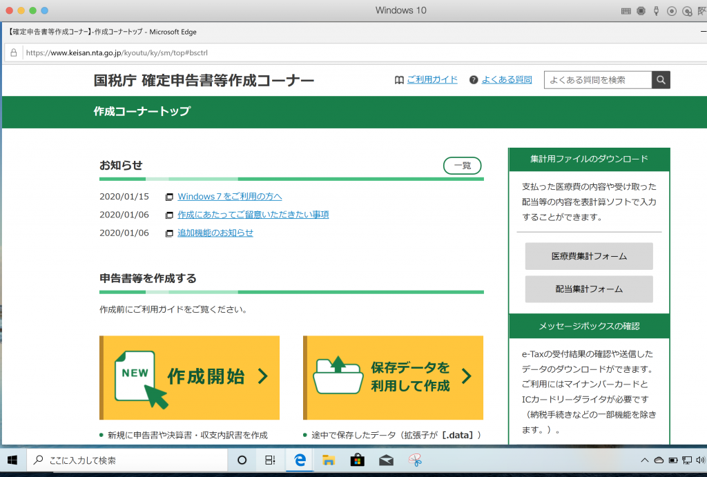The height and width of the screenshot is (477, 707).
Task: Open Task View from the taskbar
Action: pyautogui.click(x=271, y=460)
